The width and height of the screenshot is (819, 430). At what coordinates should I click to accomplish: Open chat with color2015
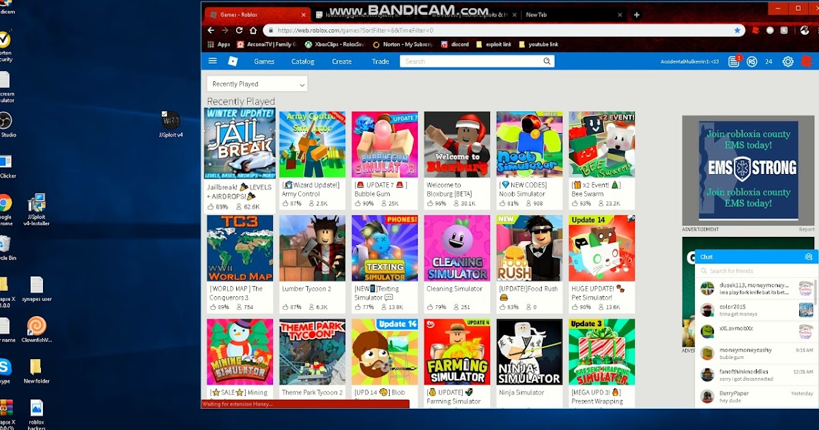756,310
